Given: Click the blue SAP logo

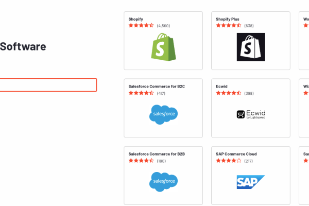Looking at the screenshot, I should pyautogui.click(x=251, y=182).
